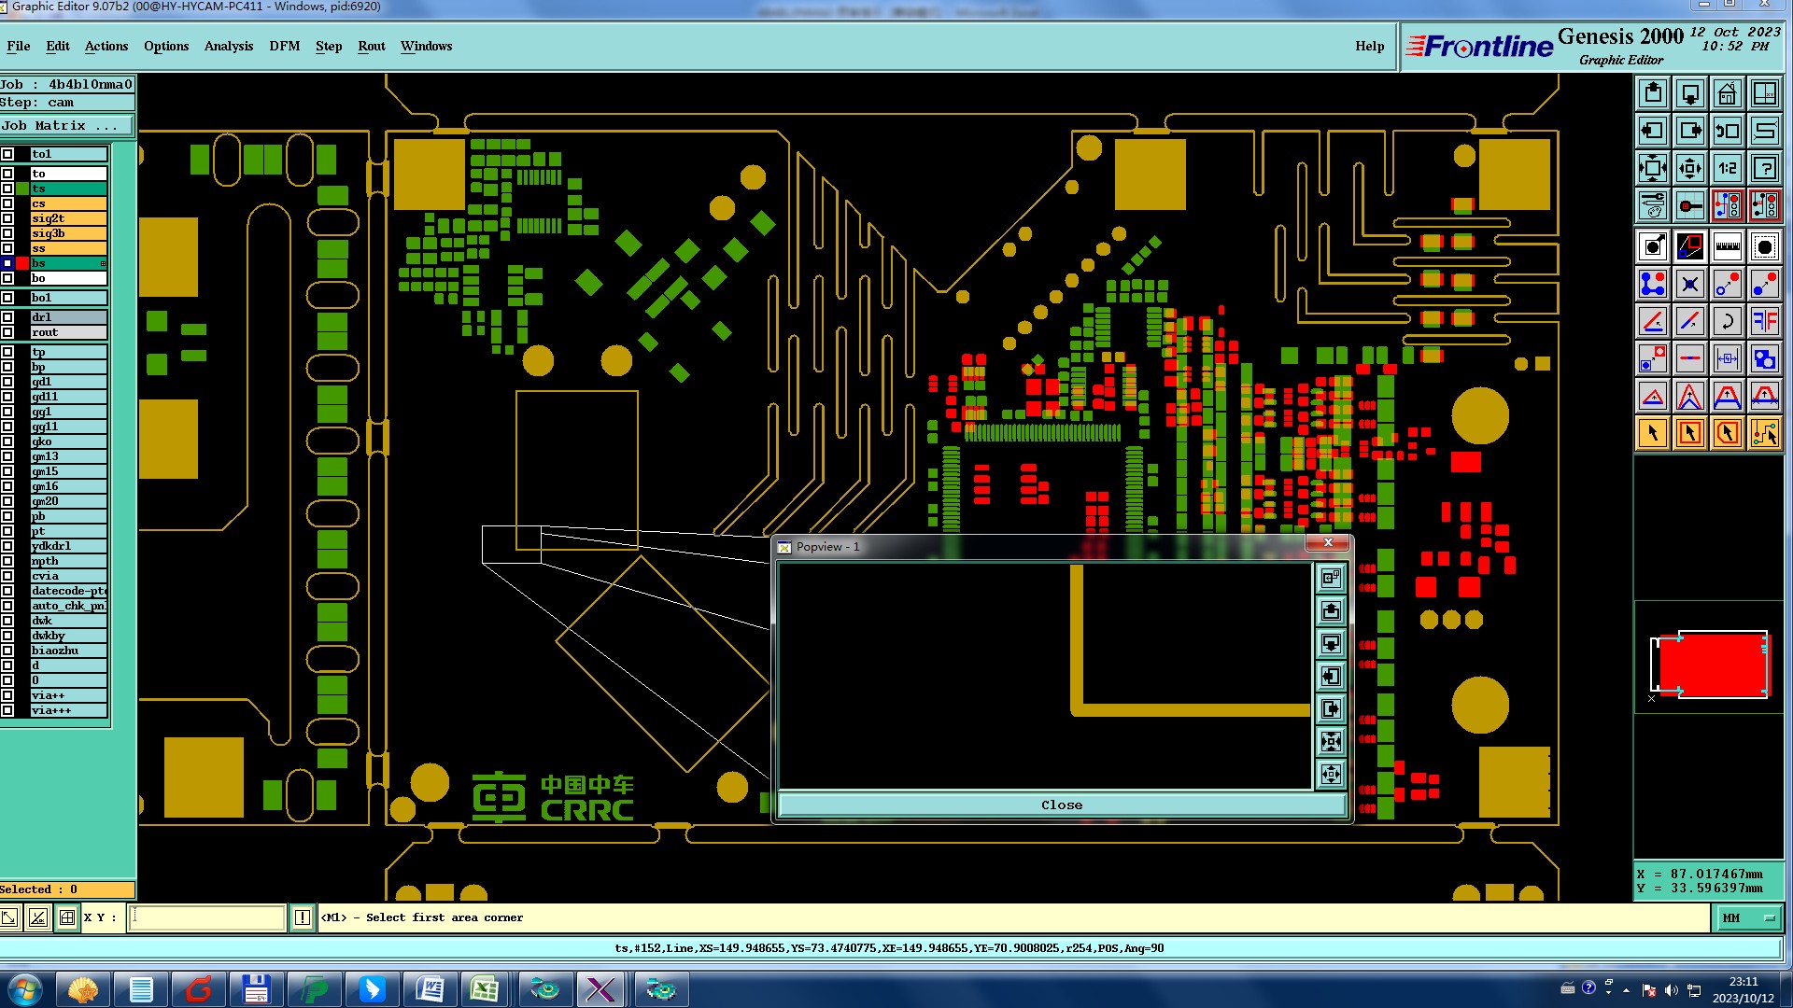1793x1008 pixels.
Task: Open the DFM menu
Action: (x=284, y=46)
